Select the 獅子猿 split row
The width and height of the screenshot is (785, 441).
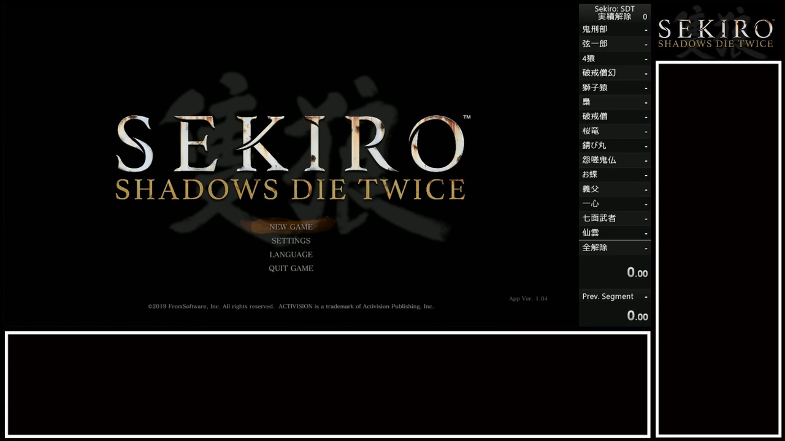click(x=615, y=88)
